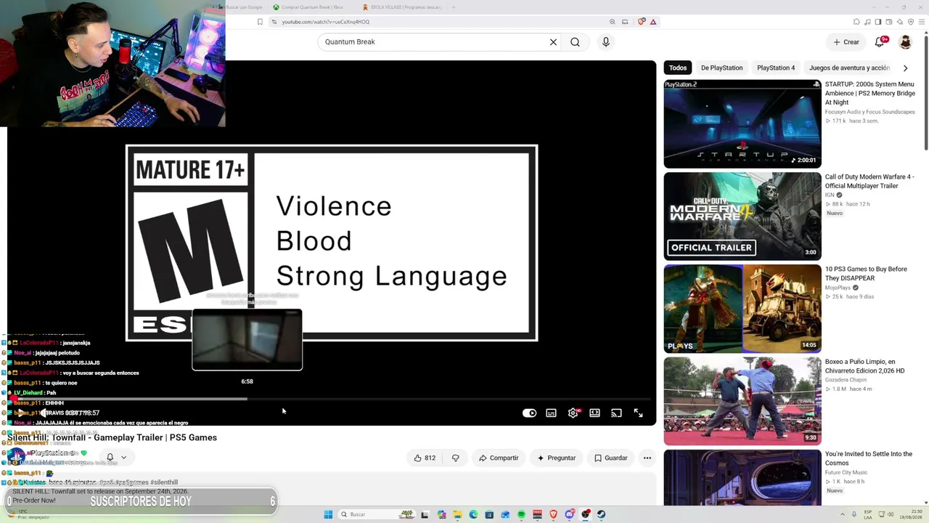
Task: Switch to theater mode
Action: pos(594,413)
